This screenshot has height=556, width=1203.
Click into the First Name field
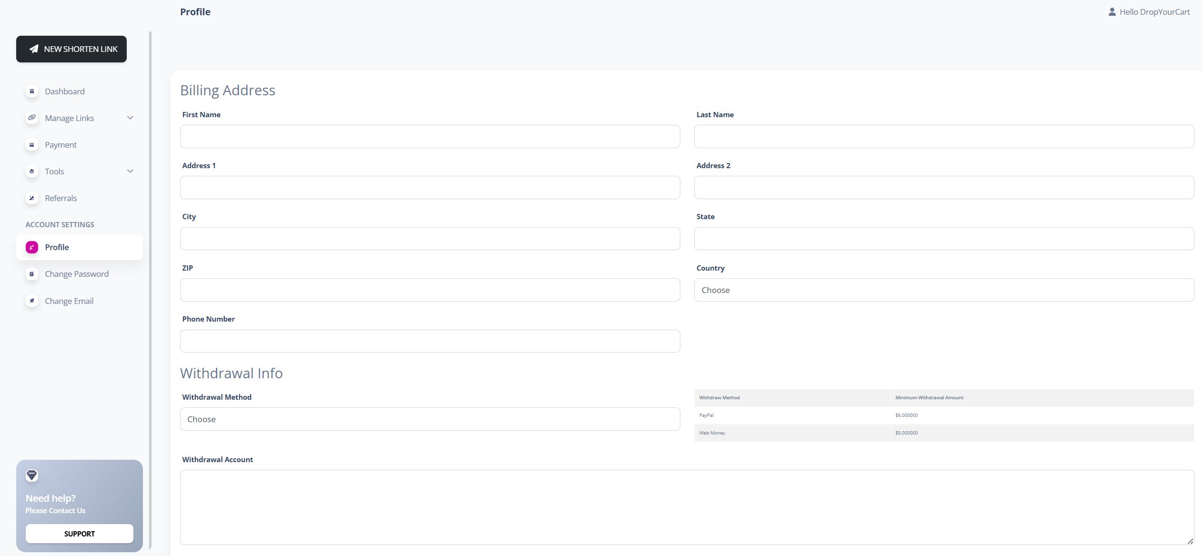tap(430, 137)
